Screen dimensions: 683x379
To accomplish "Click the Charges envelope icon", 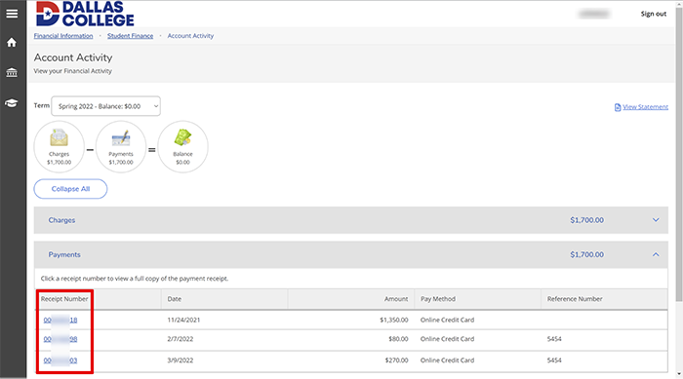I will click(59, 138).
